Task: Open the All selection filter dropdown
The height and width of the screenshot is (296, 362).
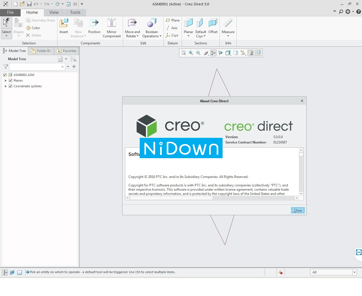Action: (x=354, y=272)
